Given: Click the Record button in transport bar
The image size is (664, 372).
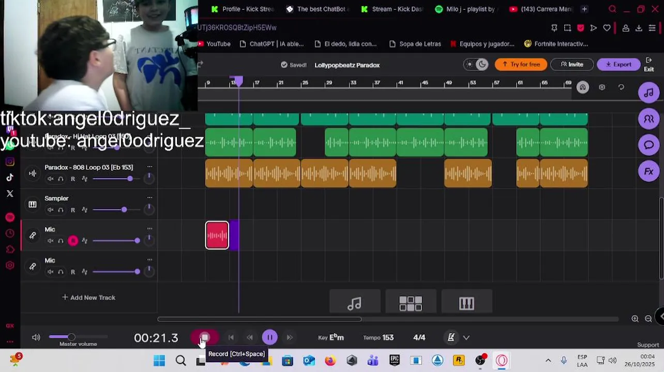Looking at the screenshot, I should click(204, 338).
